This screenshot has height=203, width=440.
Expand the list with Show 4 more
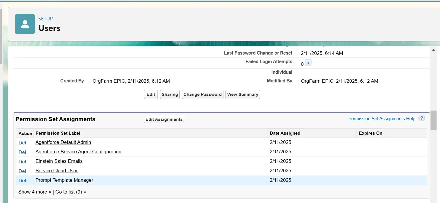pos(35,192)
